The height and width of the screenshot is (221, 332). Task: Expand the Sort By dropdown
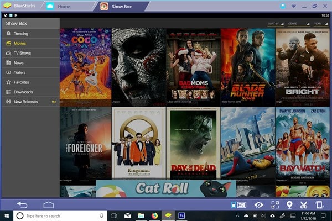pos(276,24)
